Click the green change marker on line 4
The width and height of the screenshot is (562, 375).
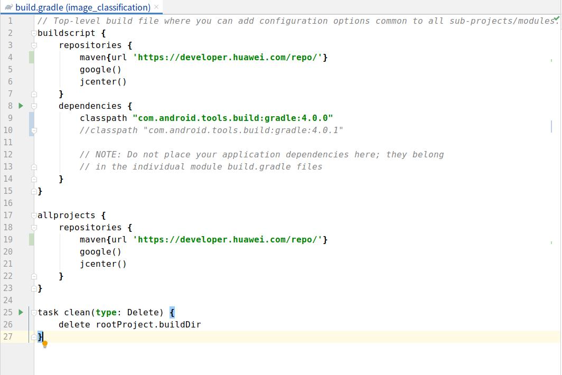pyautogui.click(x=32, y=57)
